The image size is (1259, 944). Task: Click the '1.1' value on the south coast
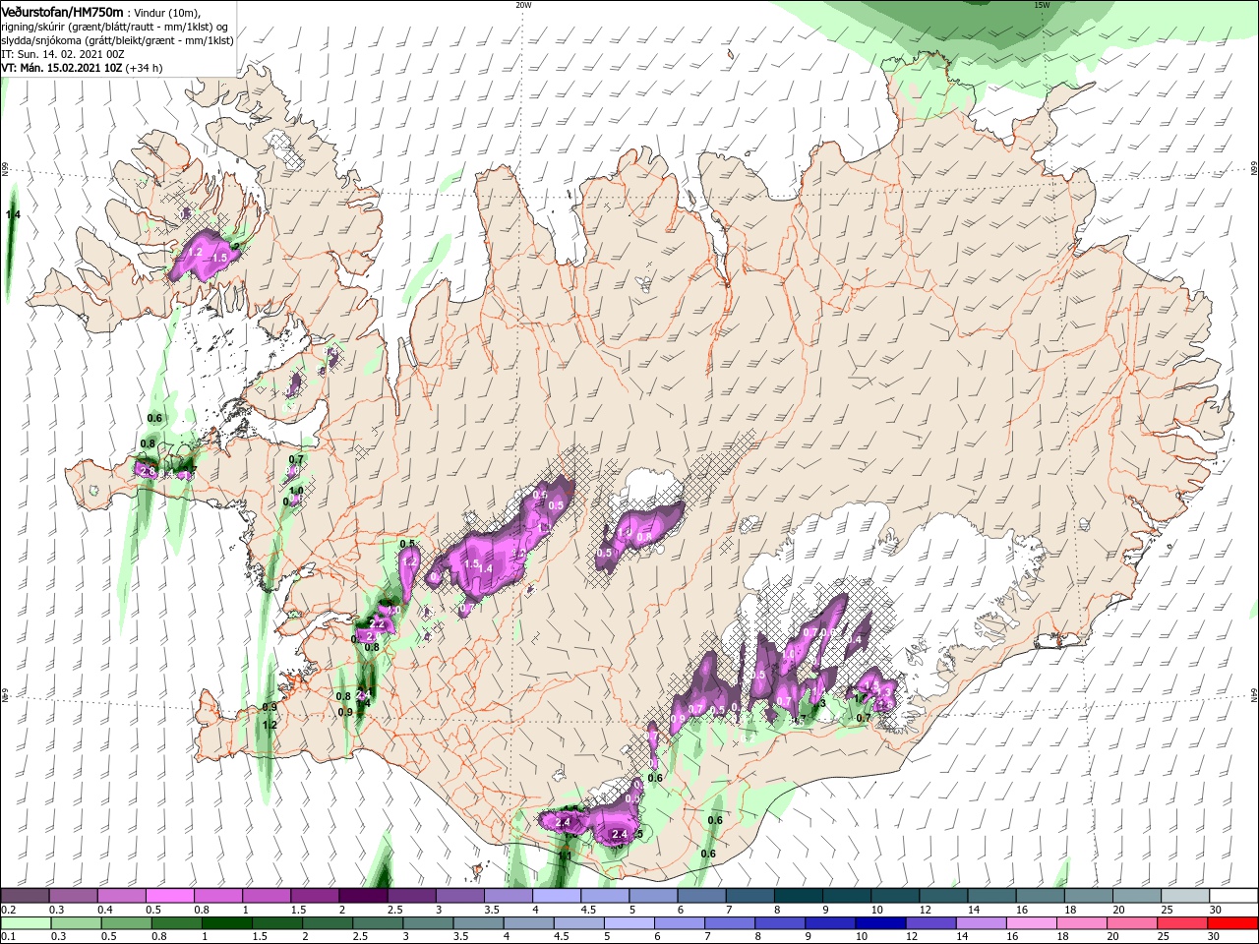pyautogui.click(x=565, y=856)
